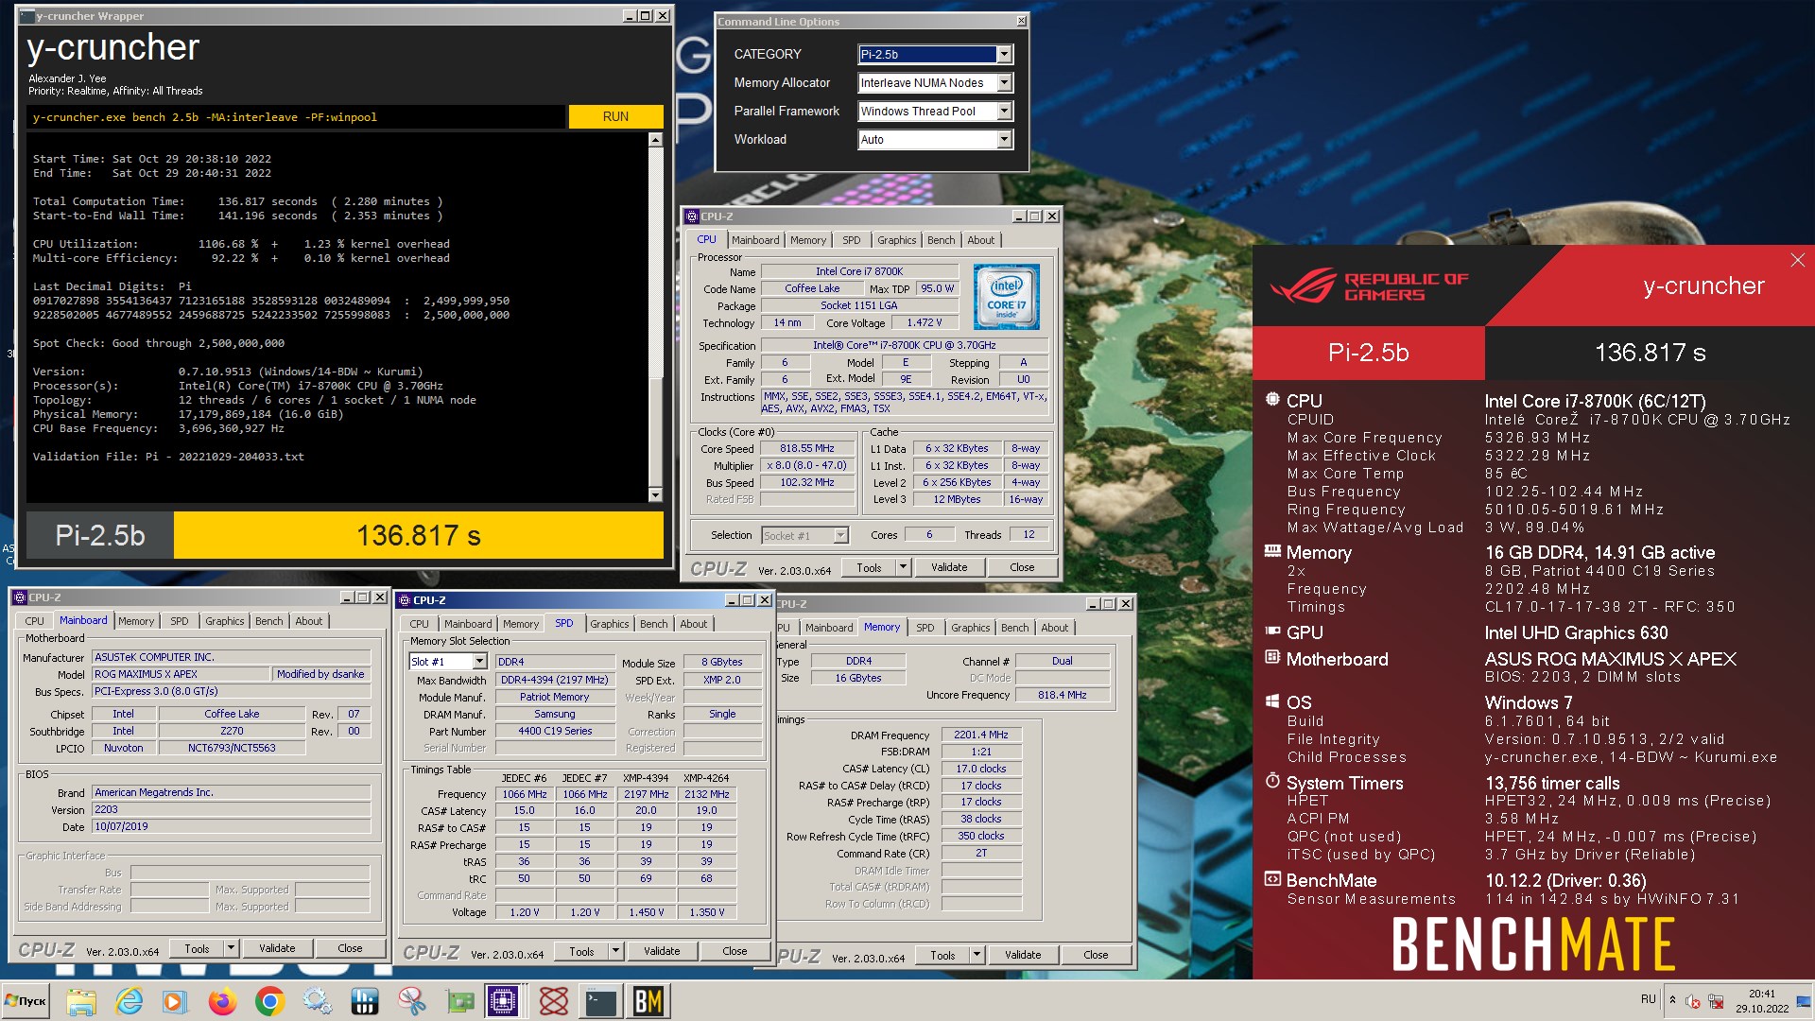This screenshot has height=1021, width=1815.
Task: Click the 'Coffee Lake' code name value
Action: coord(812,288)
